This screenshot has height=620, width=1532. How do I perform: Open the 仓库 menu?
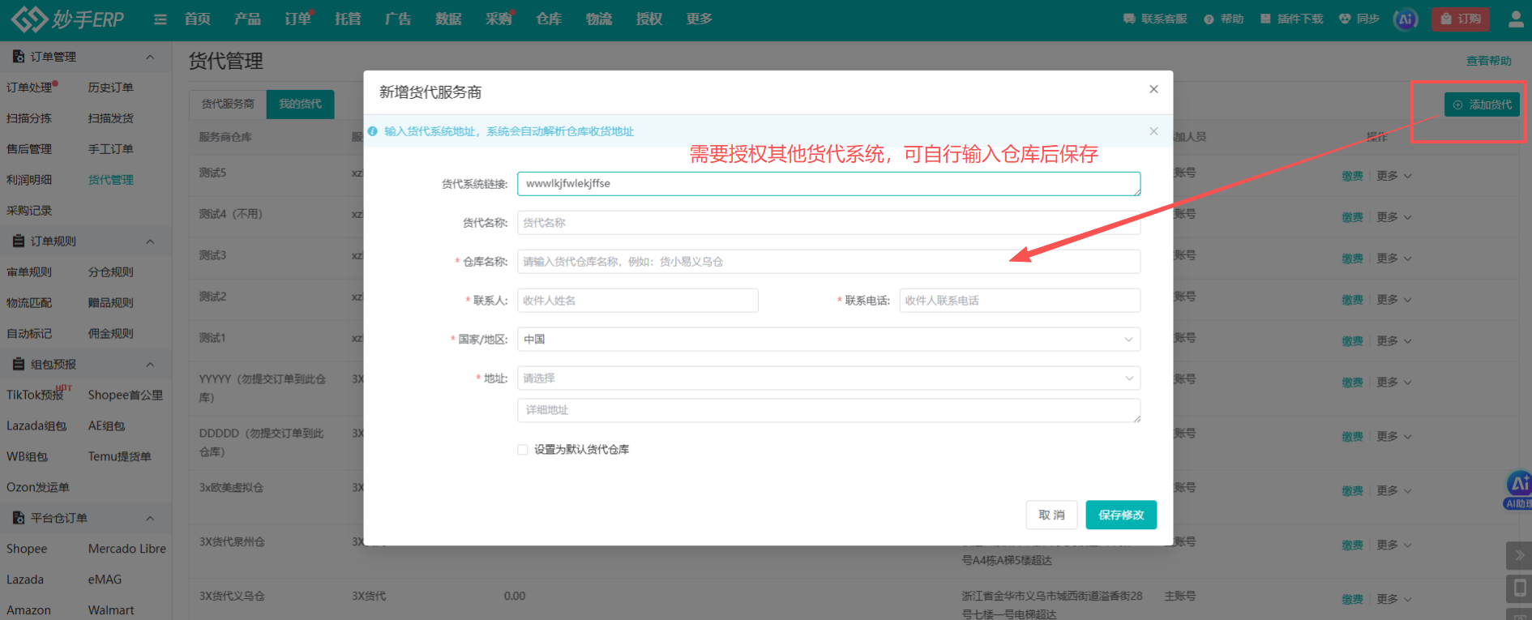[x=549, y=19]
